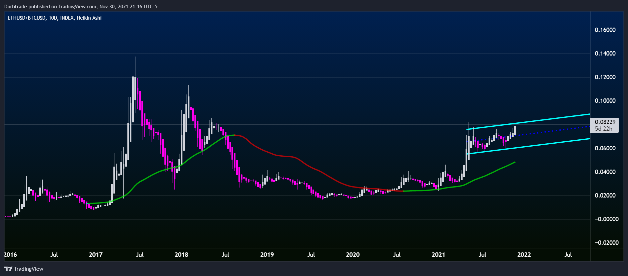Screen dimensions: 628x276
Task: Select the ETHUSD/BTCUSD symbol title
Action: [x=27, y=18]
